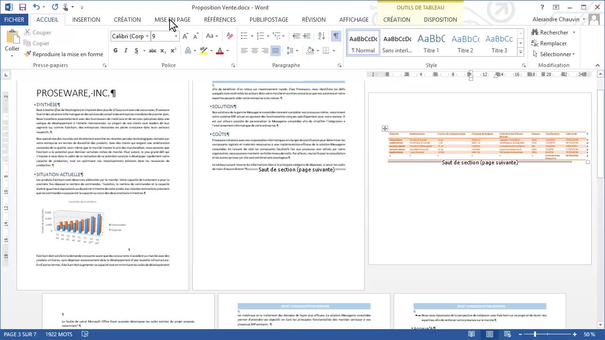This screenshot has height=340, width=605.
Task: Increase the paragraph indent
Action: [x=307, y=36]
